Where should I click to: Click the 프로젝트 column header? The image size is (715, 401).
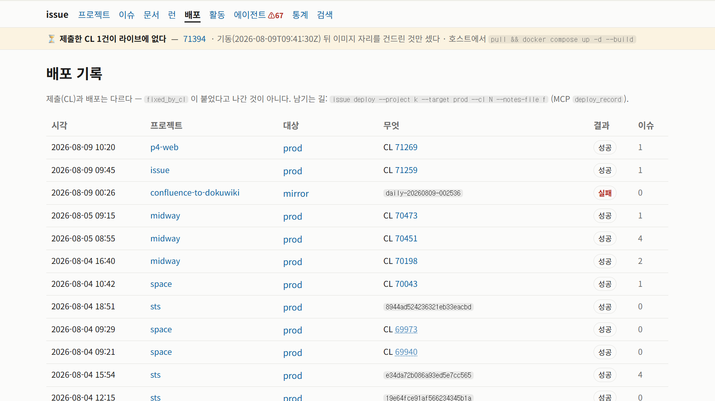[x=166, y=125]
